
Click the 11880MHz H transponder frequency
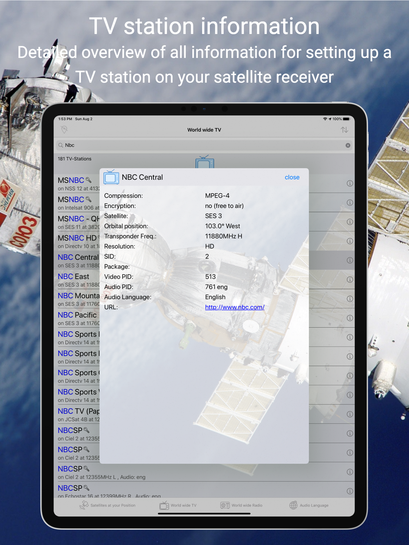pos(223,236)
